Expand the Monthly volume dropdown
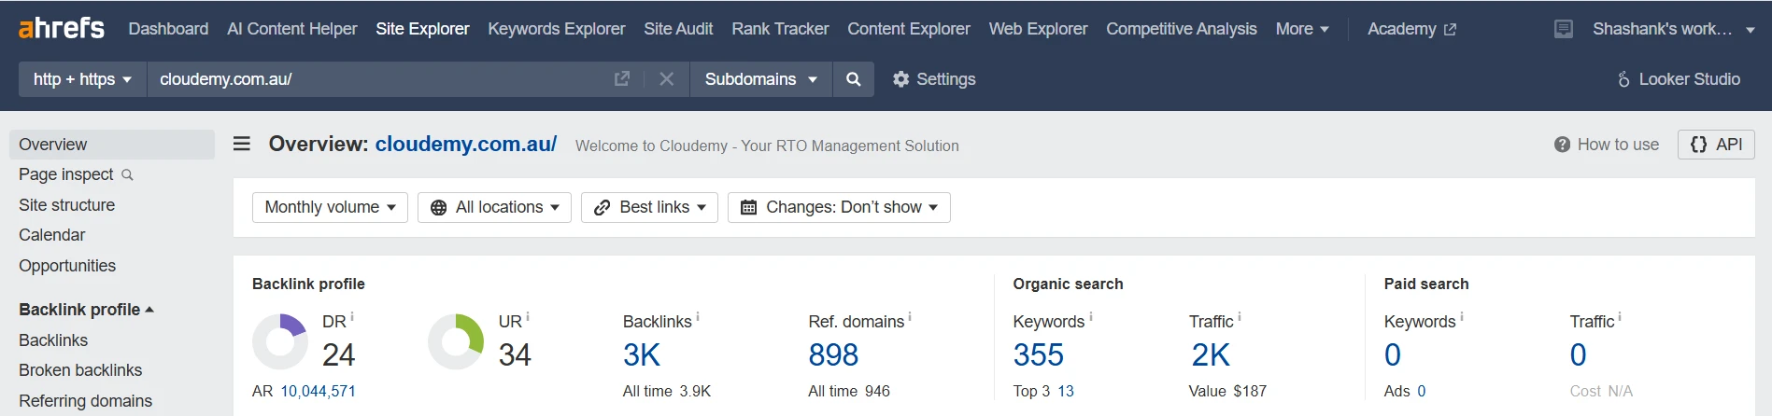 point(330,207)
